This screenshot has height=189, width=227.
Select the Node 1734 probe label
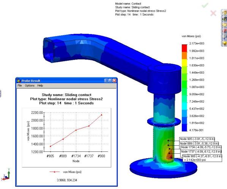[x=201, y=147]
